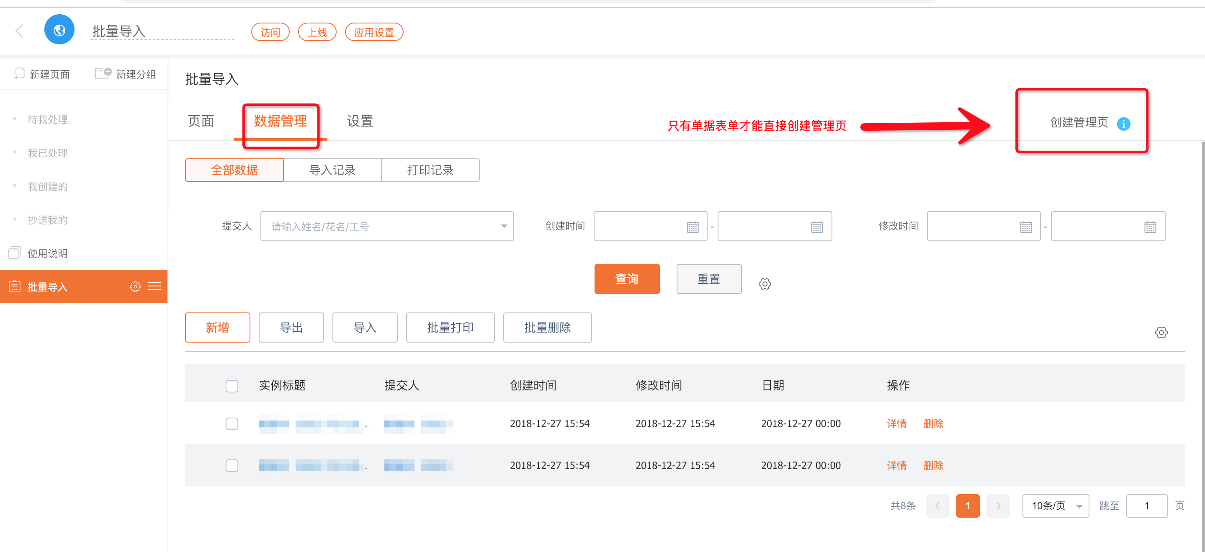Screen dimensions: 1205x552
Task: Open settings gear on 批量导入 sidebar item
Action: 135,287
